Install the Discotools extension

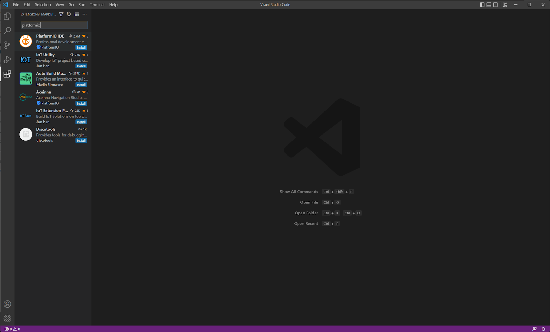(x=81, y=140)
